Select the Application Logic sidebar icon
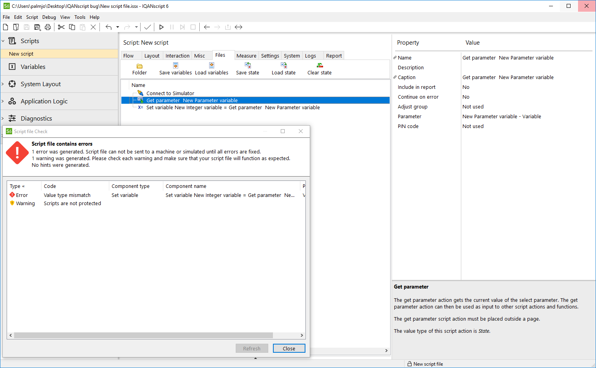Viewport: 596px width, 368px height. pos(13,101)
